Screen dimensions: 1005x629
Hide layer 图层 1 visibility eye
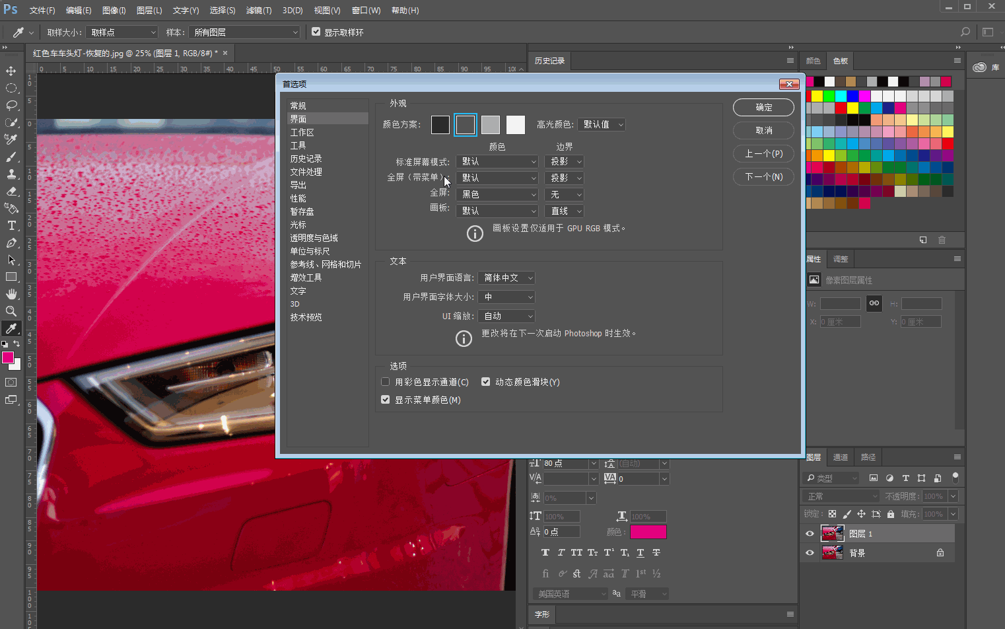coord(810,534)
